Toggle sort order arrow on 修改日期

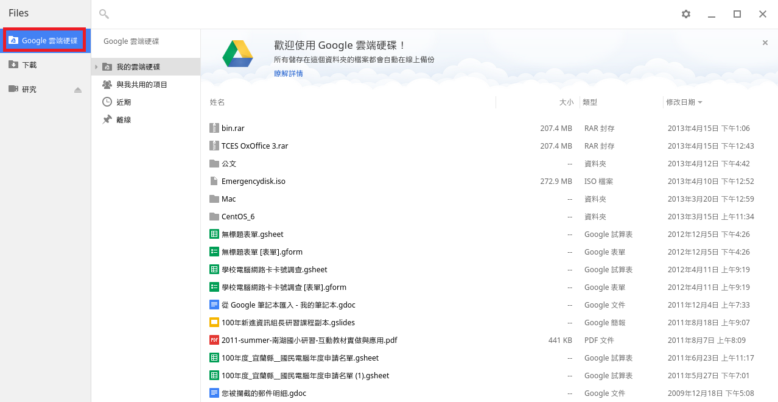click(700, 102)
